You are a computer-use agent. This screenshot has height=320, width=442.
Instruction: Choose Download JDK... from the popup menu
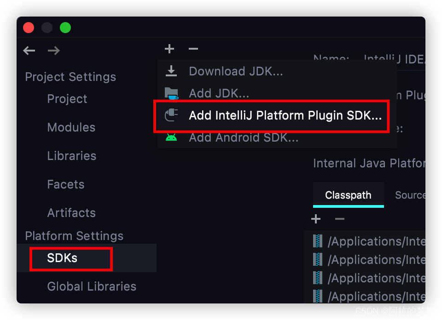click(277, 71)
